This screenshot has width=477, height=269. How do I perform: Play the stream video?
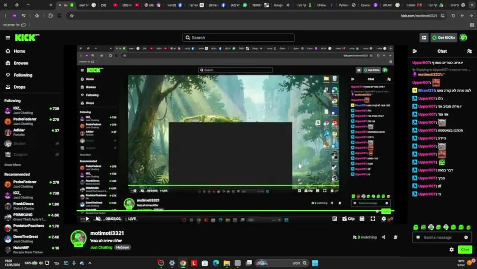click(x=87, y=219)
